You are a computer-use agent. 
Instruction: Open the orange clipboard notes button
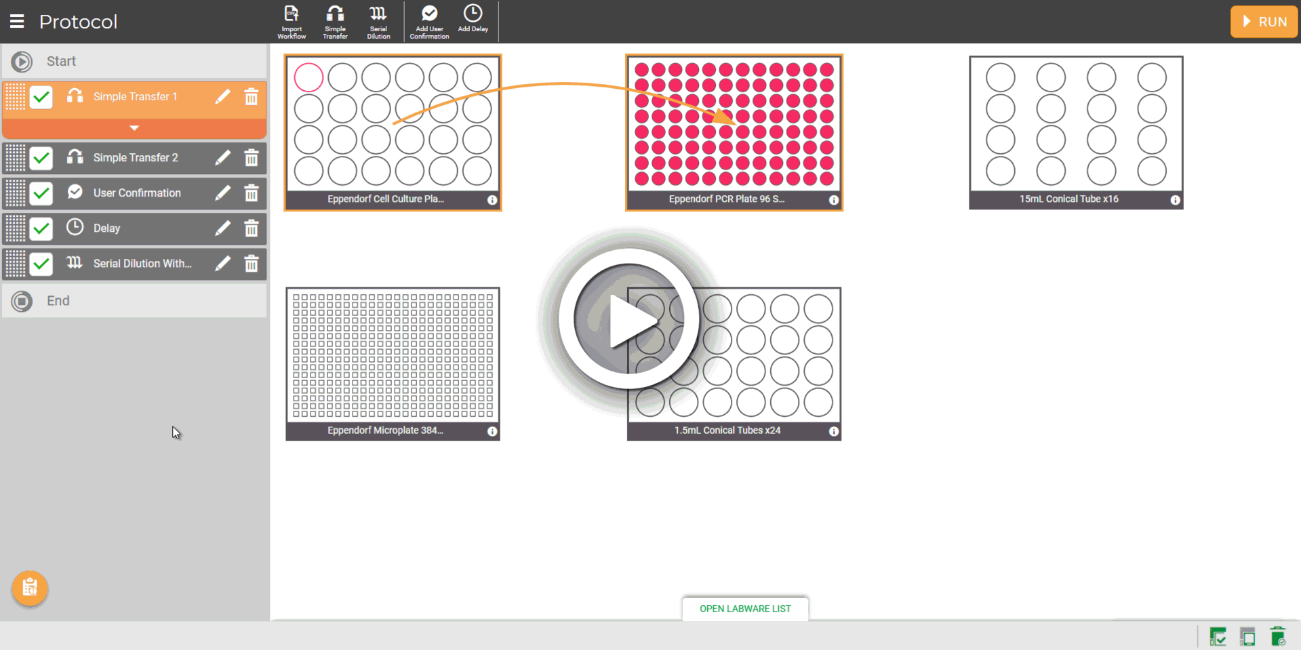pos(30,588)
